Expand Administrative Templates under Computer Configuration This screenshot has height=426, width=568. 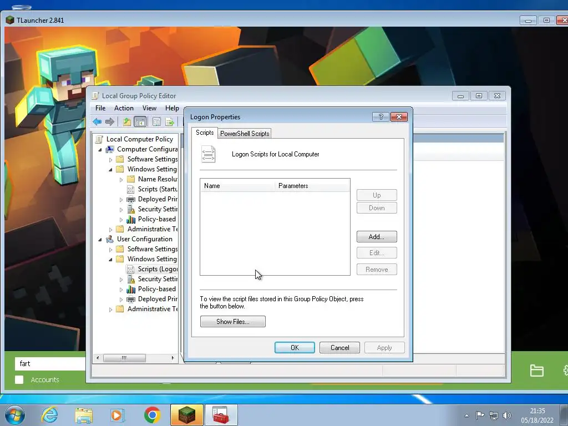coord(110,230)
